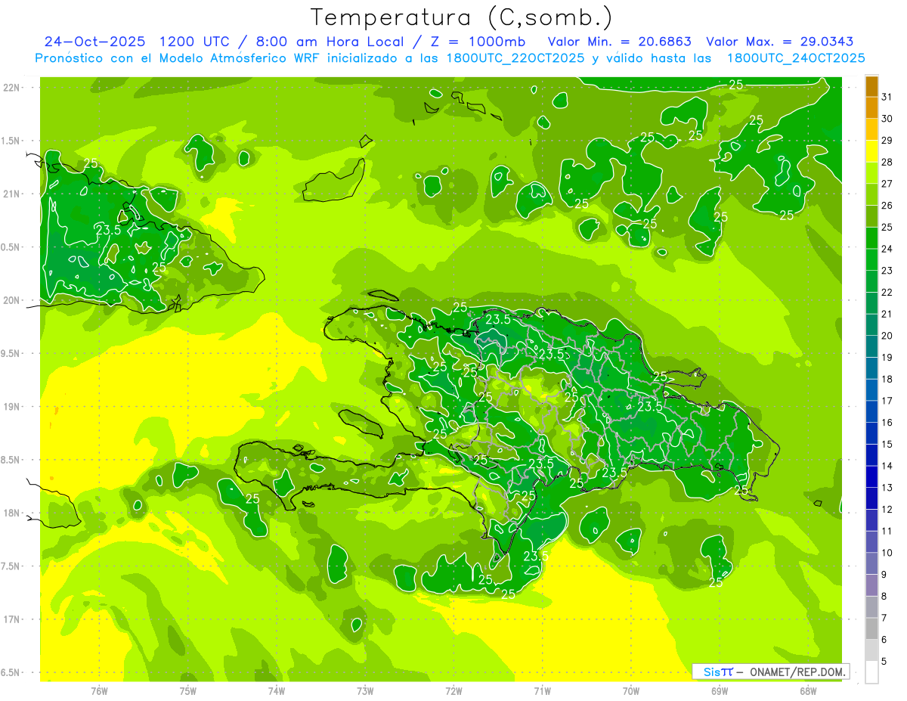Click the Sistπ logo in the map corner
The image size is (907, 701).
point(718,672)
